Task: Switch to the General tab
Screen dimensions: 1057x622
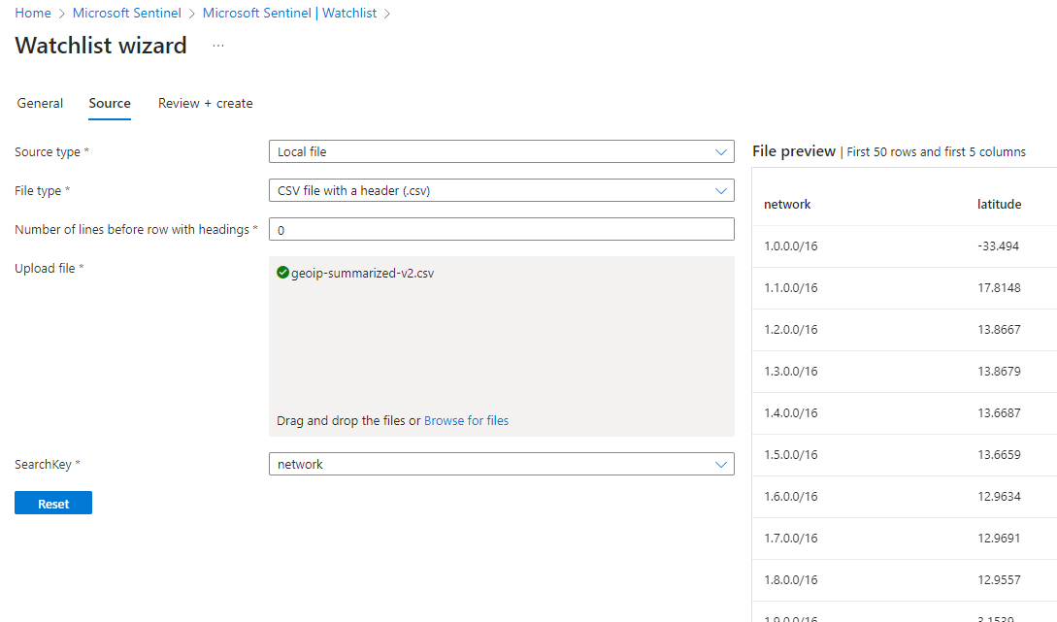Action: pos(41,103)
